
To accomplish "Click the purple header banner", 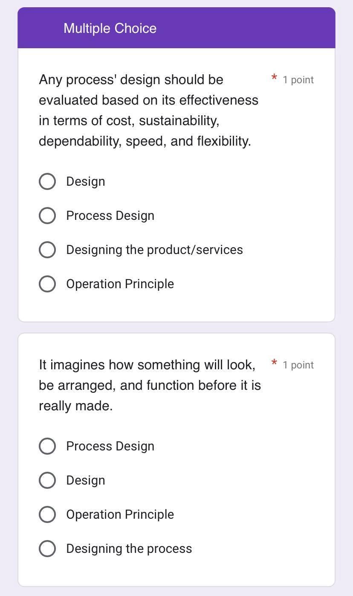I will pyautogui.click(x=176, y=28).
